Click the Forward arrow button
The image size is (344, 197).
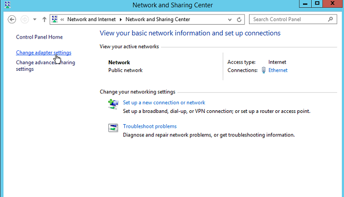coord(25,19)
